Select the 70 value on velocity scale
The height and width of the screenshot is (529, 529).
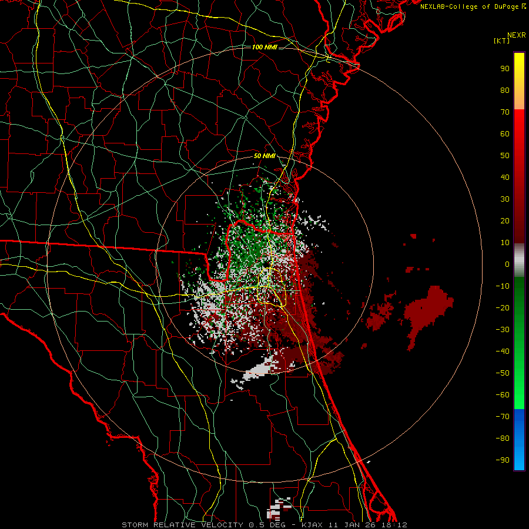pyautogui.click(x=505, y=112)
